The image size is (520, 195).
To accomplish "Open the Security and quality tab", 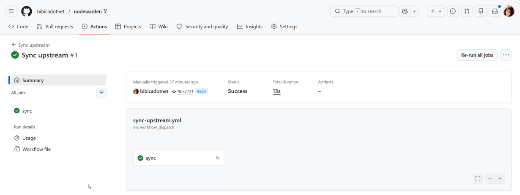I will [202, 27].
